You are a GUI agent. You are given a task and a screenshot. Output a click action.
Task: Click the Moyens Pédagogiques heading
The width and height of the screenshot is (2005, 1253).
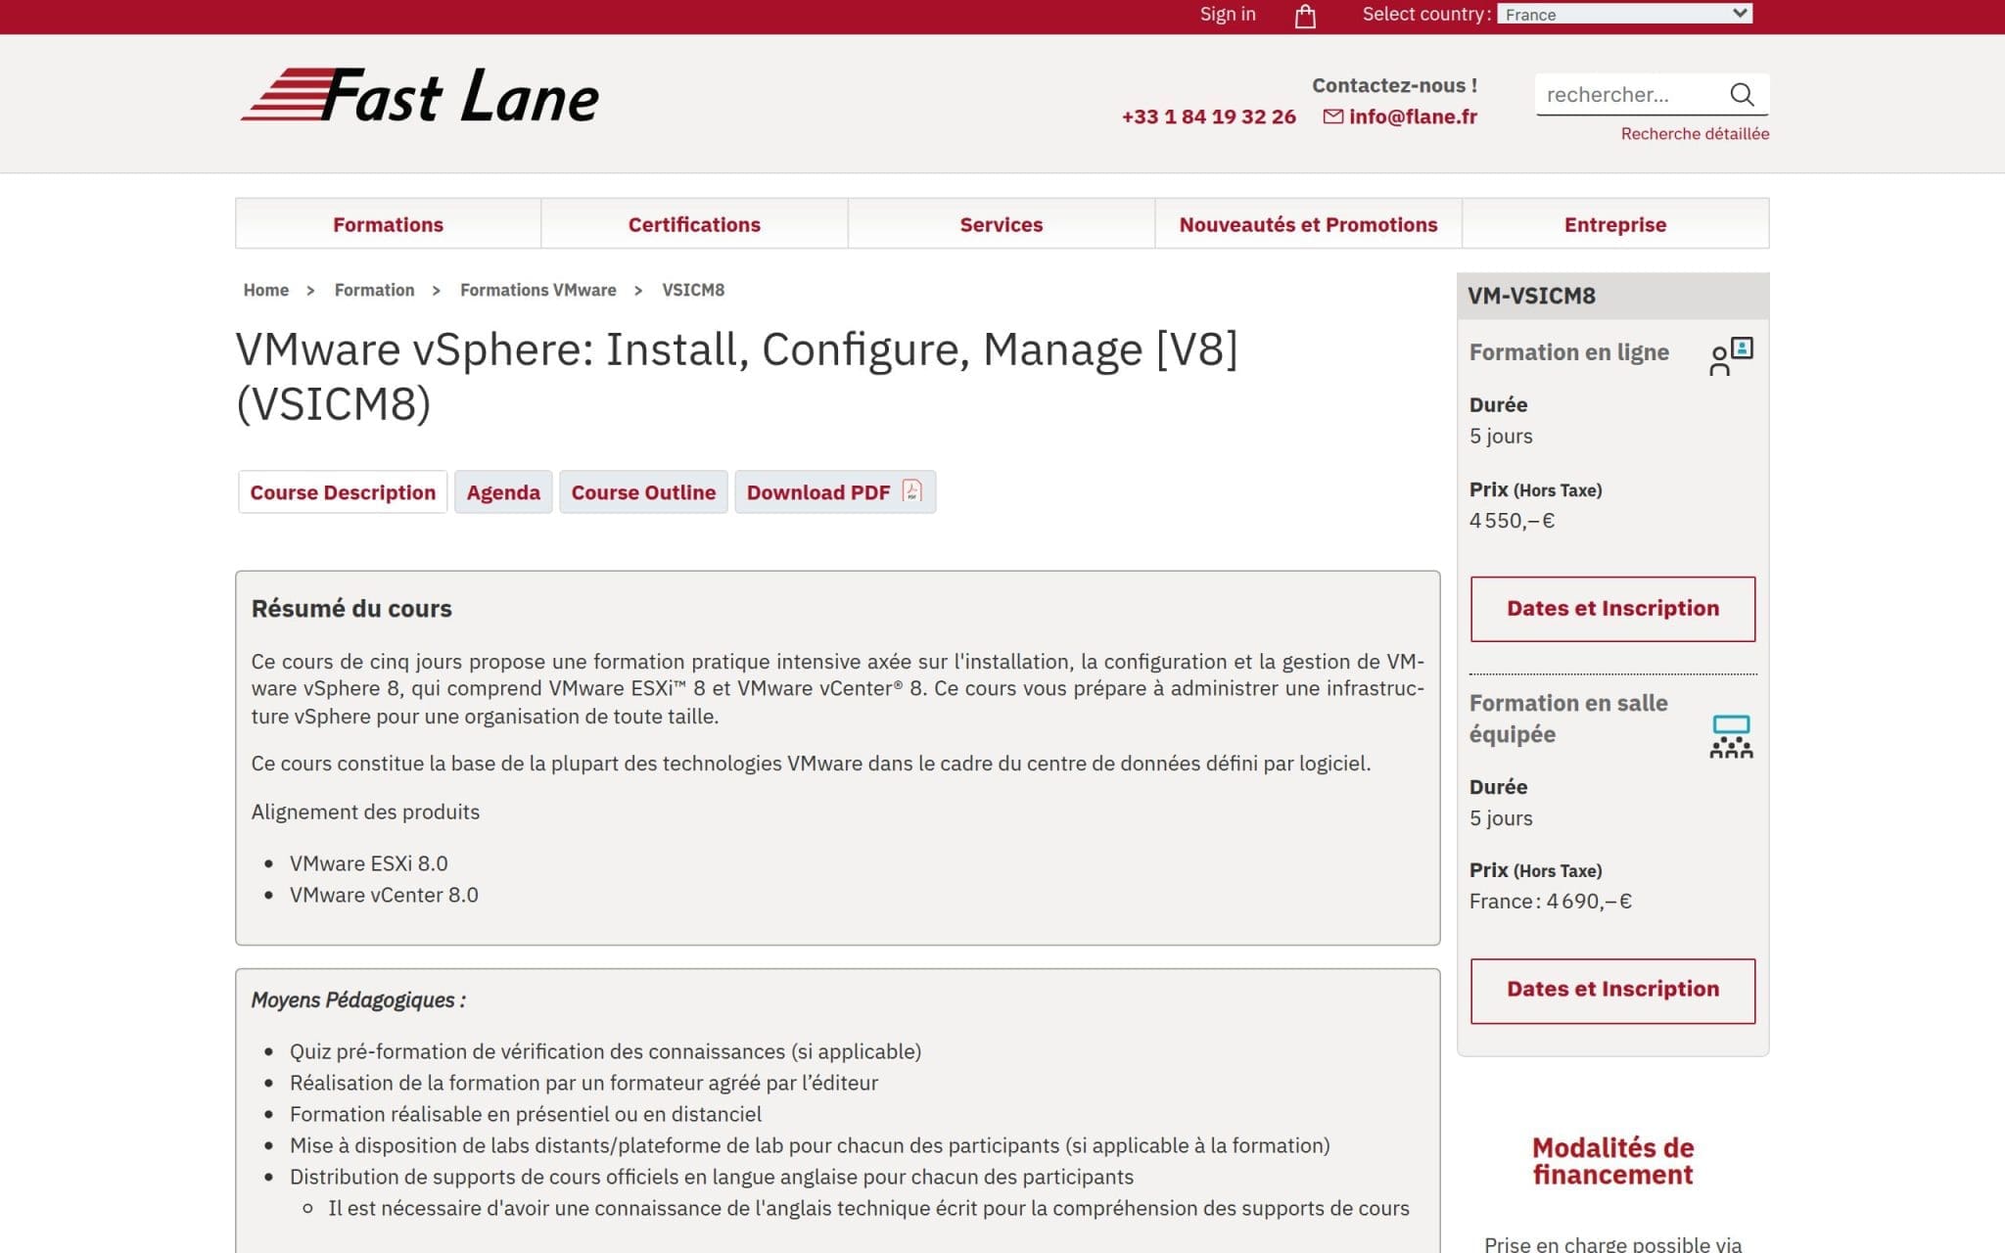(358, 999)
